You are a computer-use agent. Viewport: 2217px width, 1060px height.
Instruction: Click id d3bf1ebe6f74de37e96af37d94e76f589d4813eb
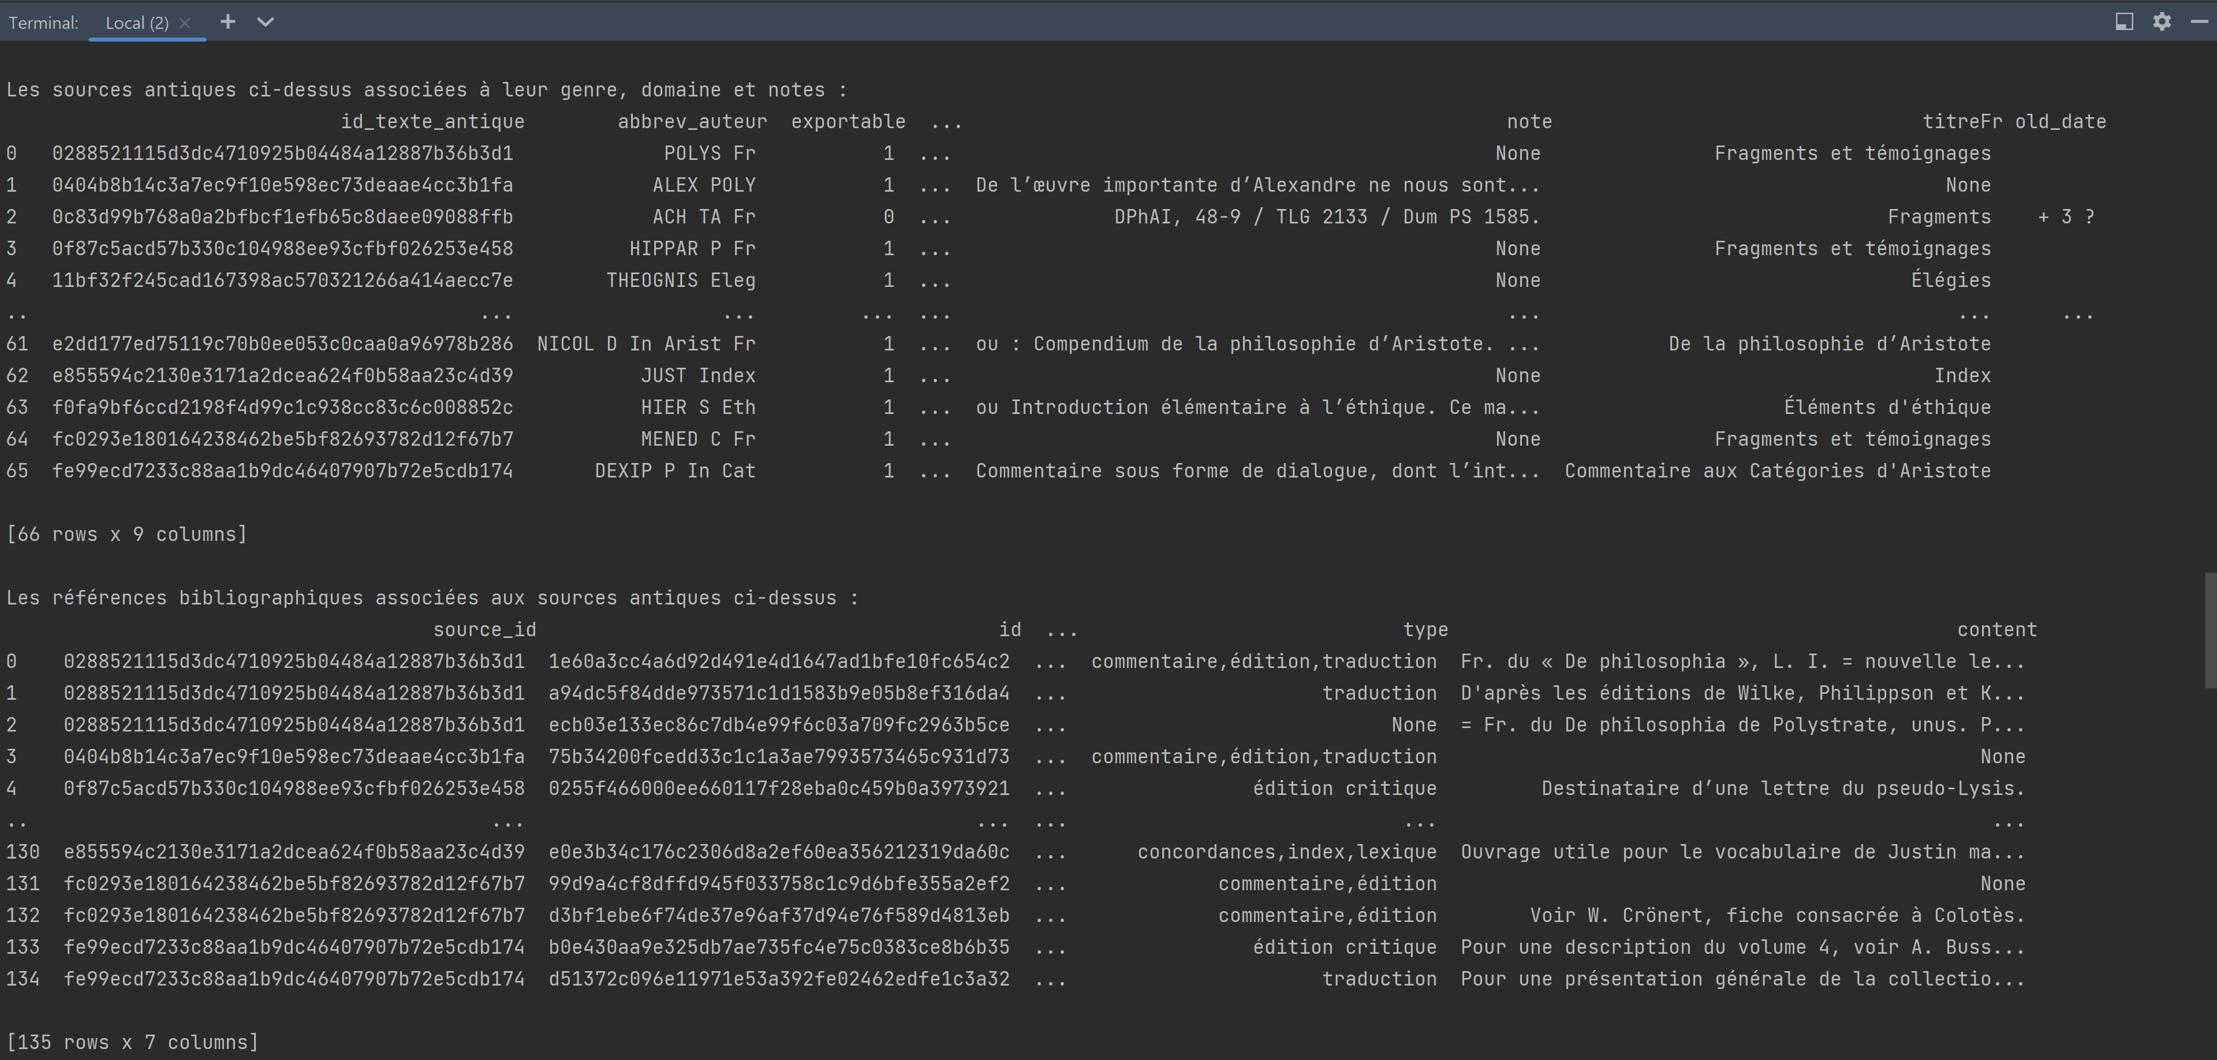pos(779,916)
